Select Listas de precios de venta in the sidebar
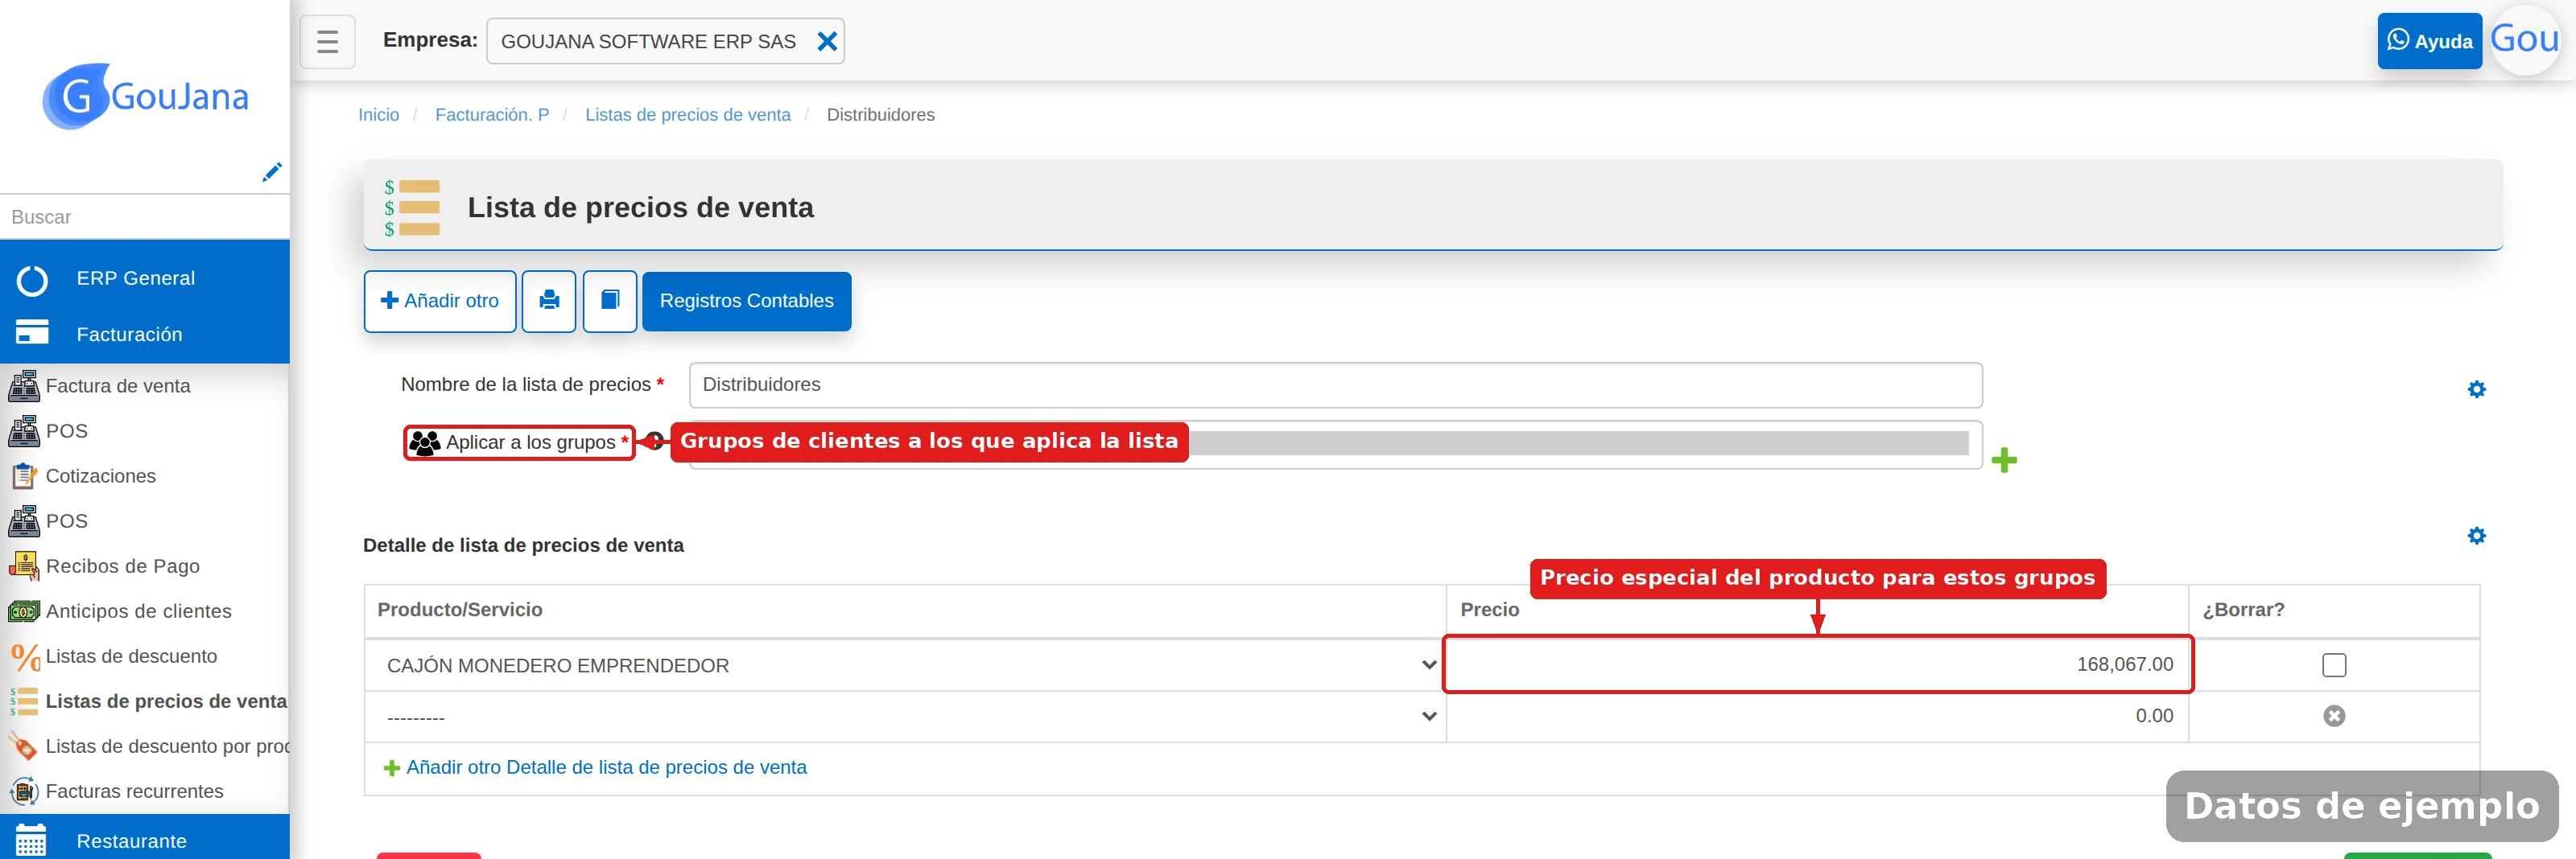 point(166,701)
